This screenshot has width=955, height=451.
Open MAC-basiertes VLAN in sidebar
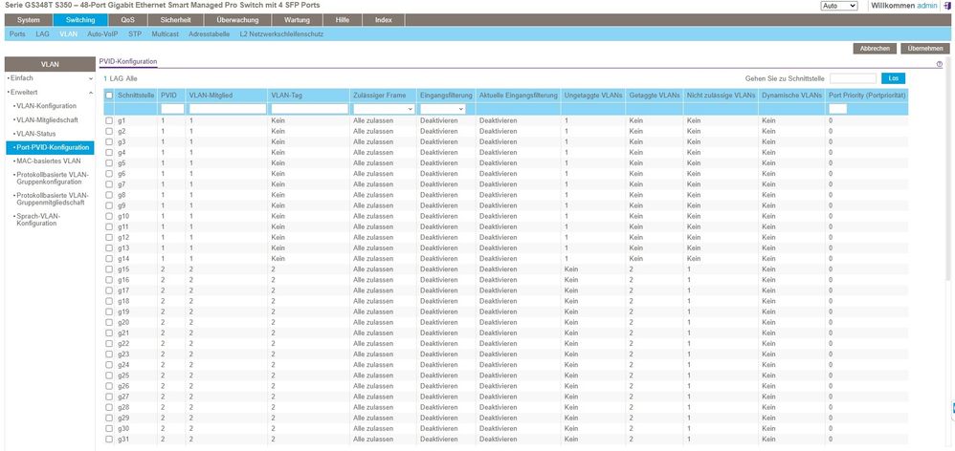(50, 161)
